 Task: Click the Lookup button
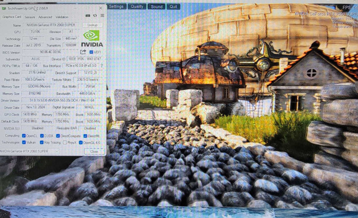point(92,25)
